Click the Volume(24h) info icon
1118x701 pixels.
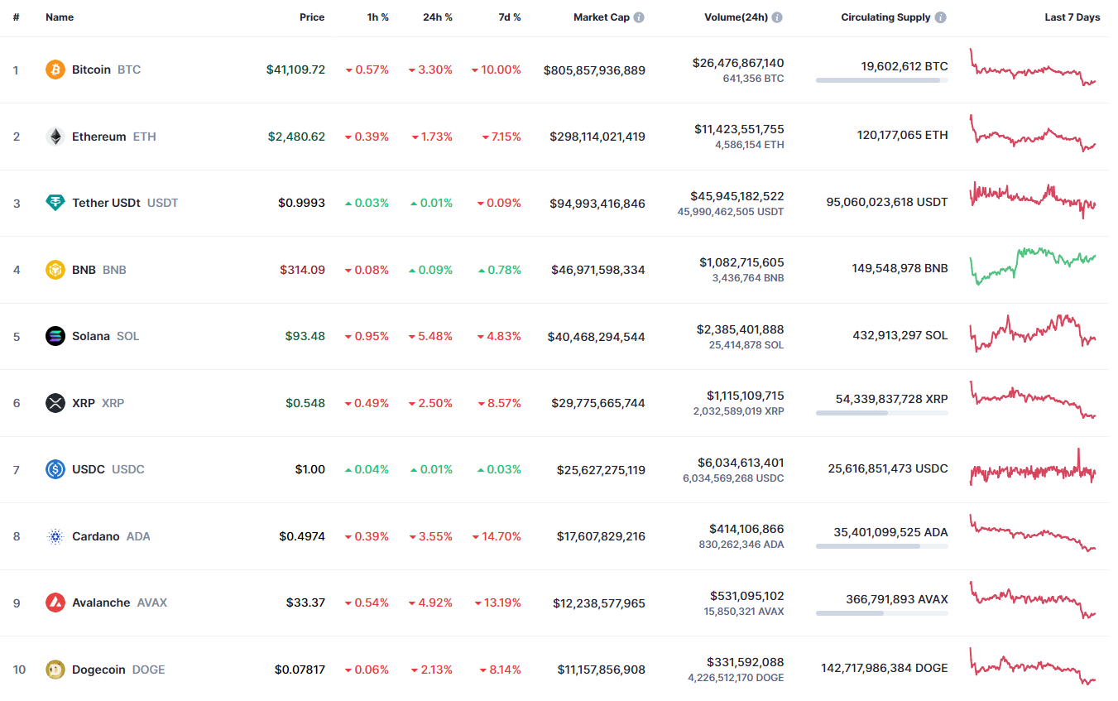pyautogui.click(x=778, y=17)
